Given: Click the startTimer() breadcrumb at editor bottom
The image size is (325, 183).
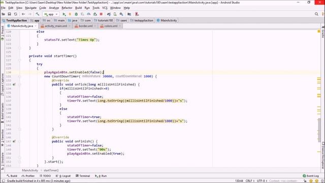Looking at the screenshot, I should click(51, 170).
